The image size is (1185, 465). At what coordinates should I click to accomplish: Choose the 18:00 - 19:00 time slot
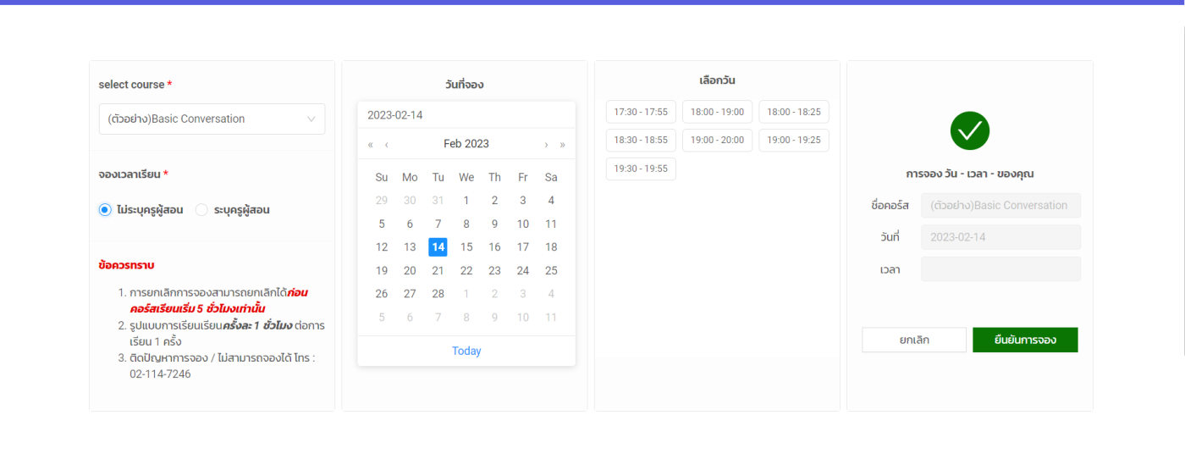pyautogui.click(x=717, y=112)
